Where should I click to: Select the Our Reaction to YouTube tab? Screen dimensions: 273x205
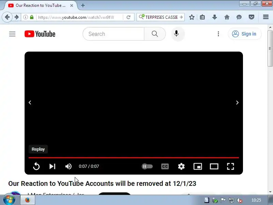click(40, 5)
